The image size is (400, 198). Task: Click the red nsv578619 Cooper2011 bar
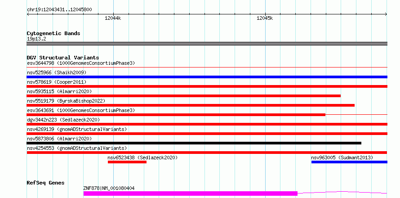(x=207, y=86)
